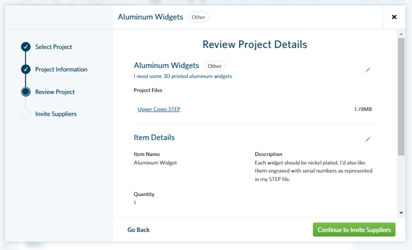Select the Select Project step label
This screenshot has width=412, height=250.
pos(54,47)
